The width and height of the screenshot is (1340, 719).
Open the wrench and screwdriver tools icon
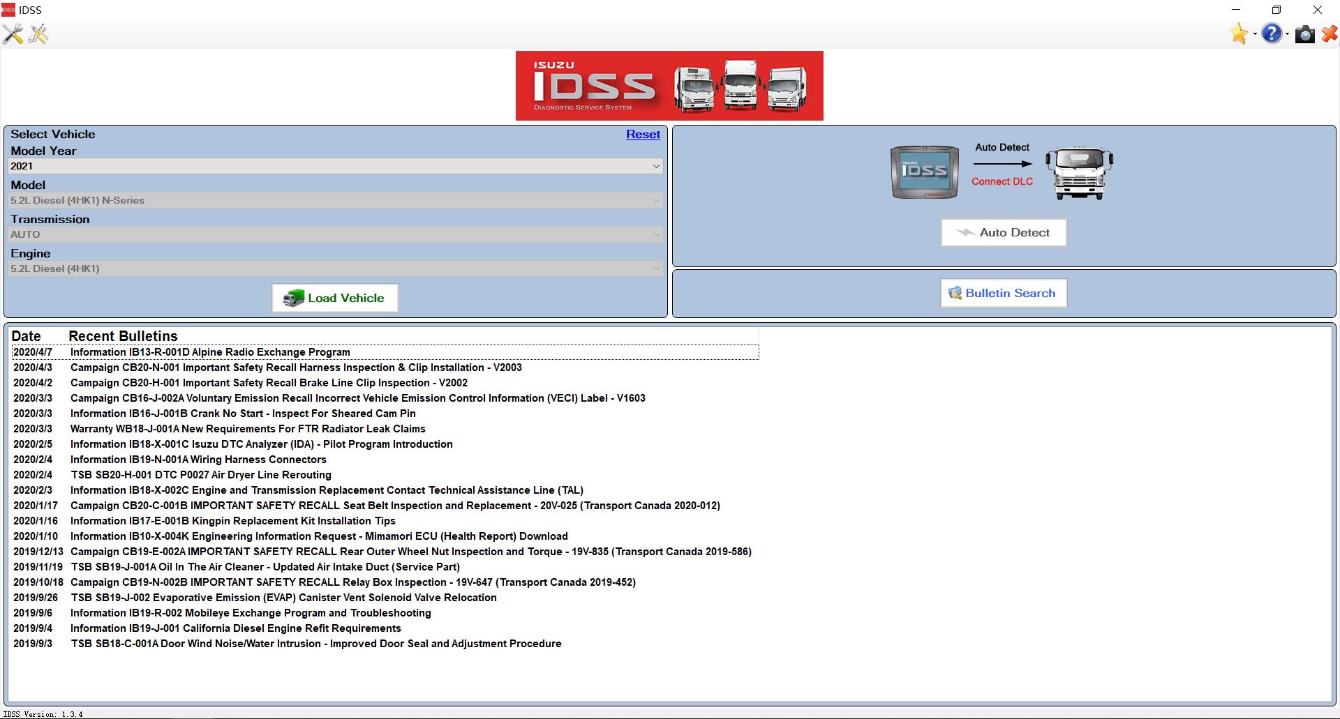pos(13,33)
